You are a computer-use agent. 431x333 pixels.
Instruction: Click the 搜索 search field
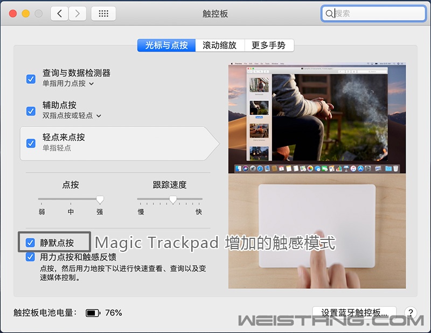[373, 13]
